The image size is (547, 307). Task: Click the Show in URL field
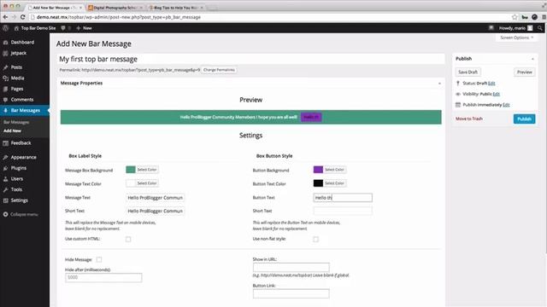(291, 267)
